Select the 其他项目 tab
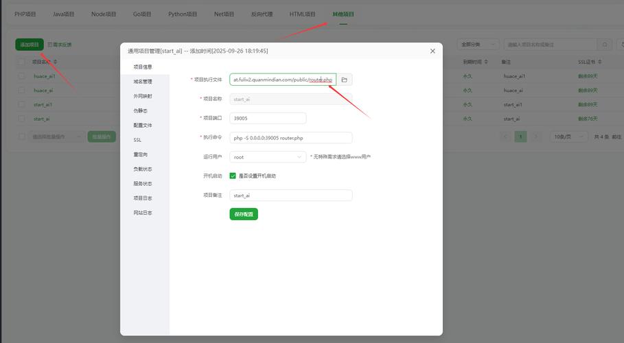Image resolution: width=624 pixels, height=343 pixels. (343, 14)
